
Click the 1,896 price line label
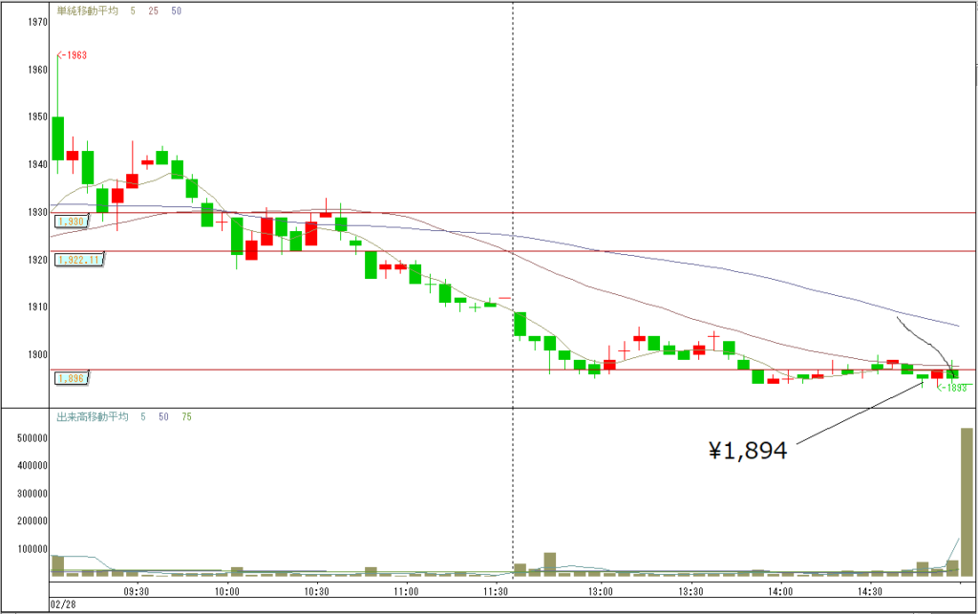[x=71, y=378]
